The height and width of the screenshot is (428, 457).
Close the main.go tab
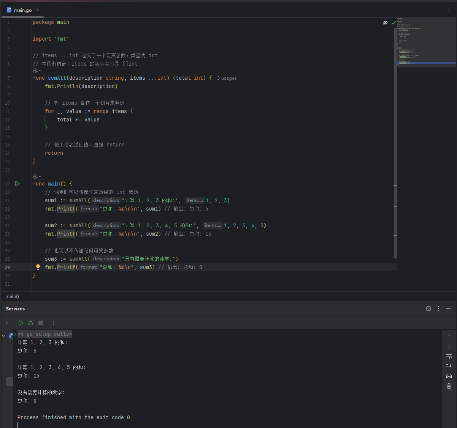[x=38, y=10]
